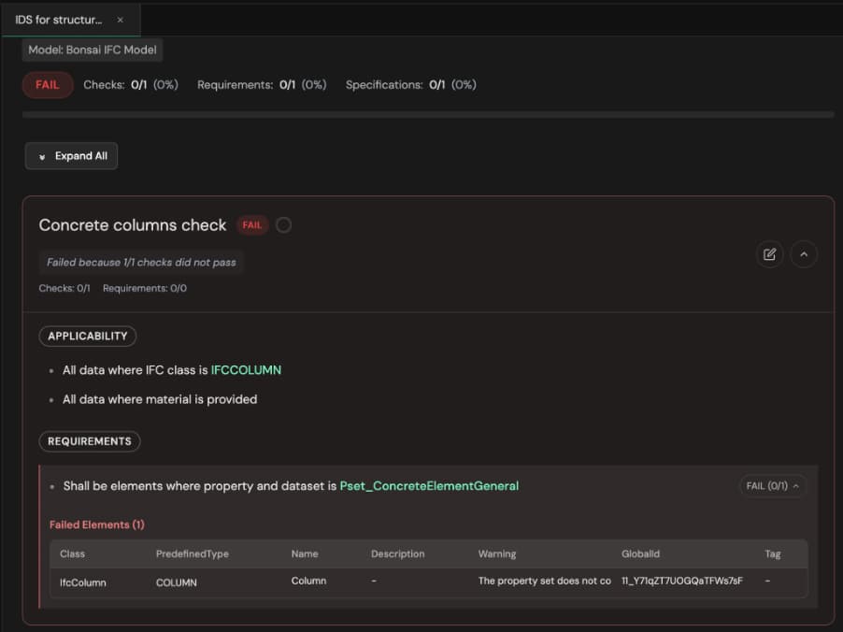
Task: Click the IFCCOLUMN link in applicability
Action: coord(246,370)
